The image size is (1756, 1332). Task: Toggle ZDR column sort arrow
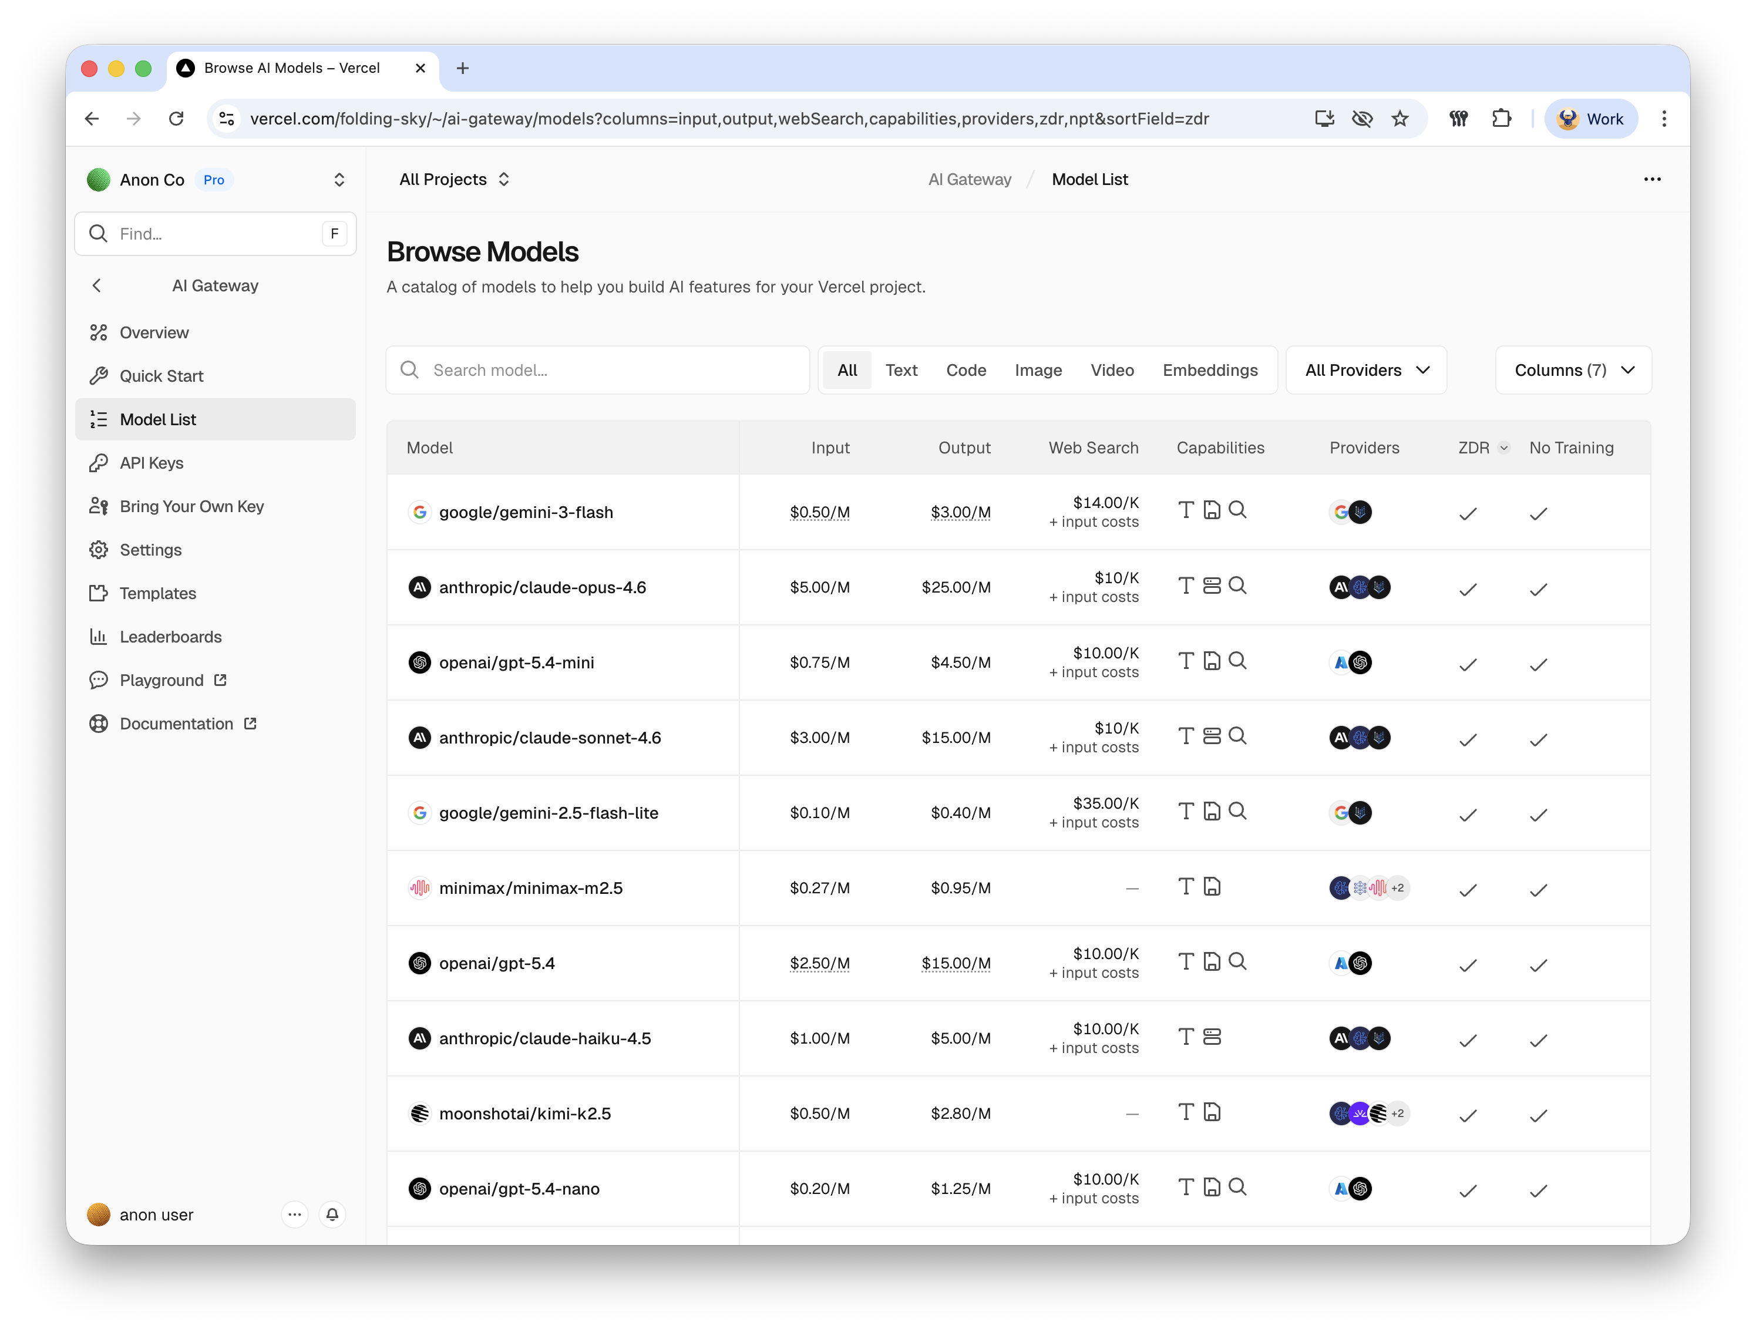[1503, 448]
